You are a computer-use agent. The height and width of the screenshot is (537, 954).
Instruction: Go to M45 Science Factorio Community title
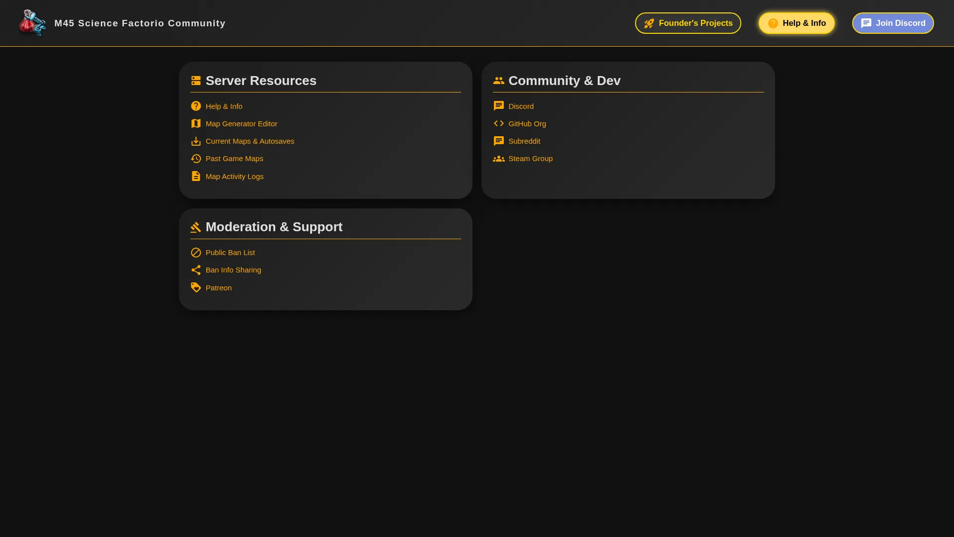(140, 23)
